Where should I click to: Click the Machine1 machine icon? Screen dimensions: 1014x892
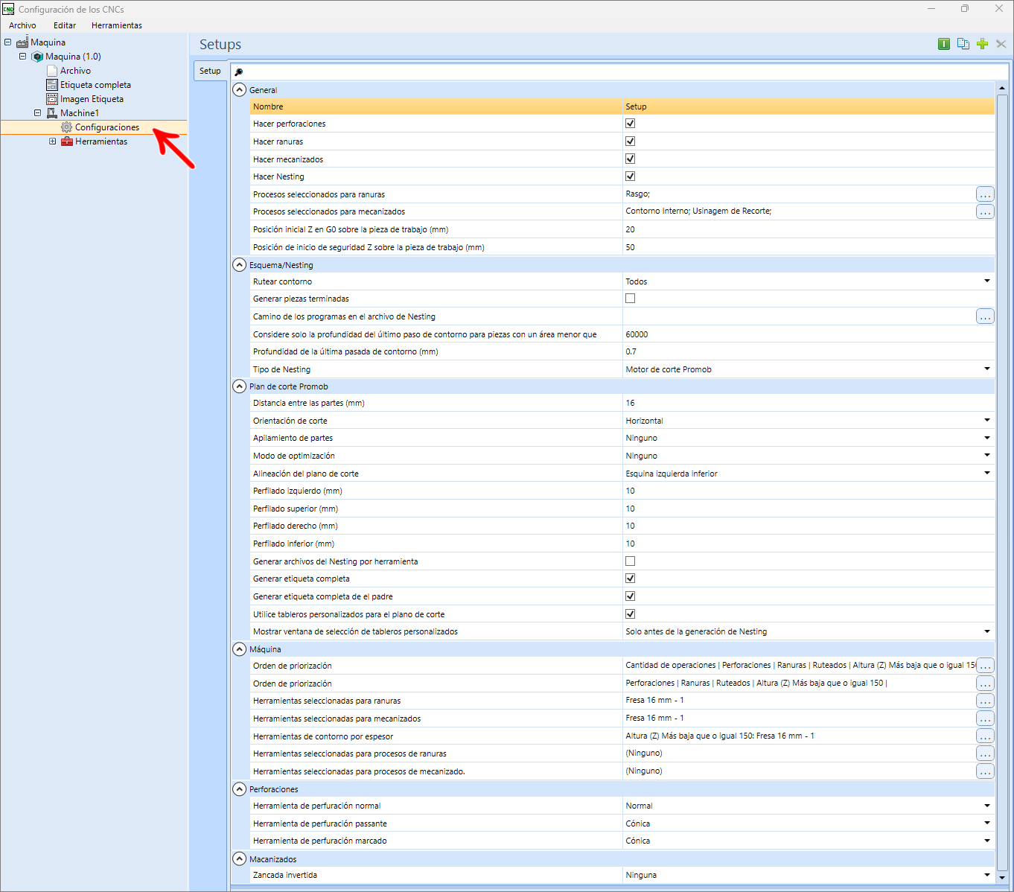pos(52,113)
